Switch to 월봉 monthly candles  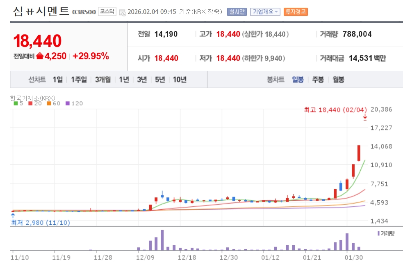pyautogui.click(x=338, y=80)
